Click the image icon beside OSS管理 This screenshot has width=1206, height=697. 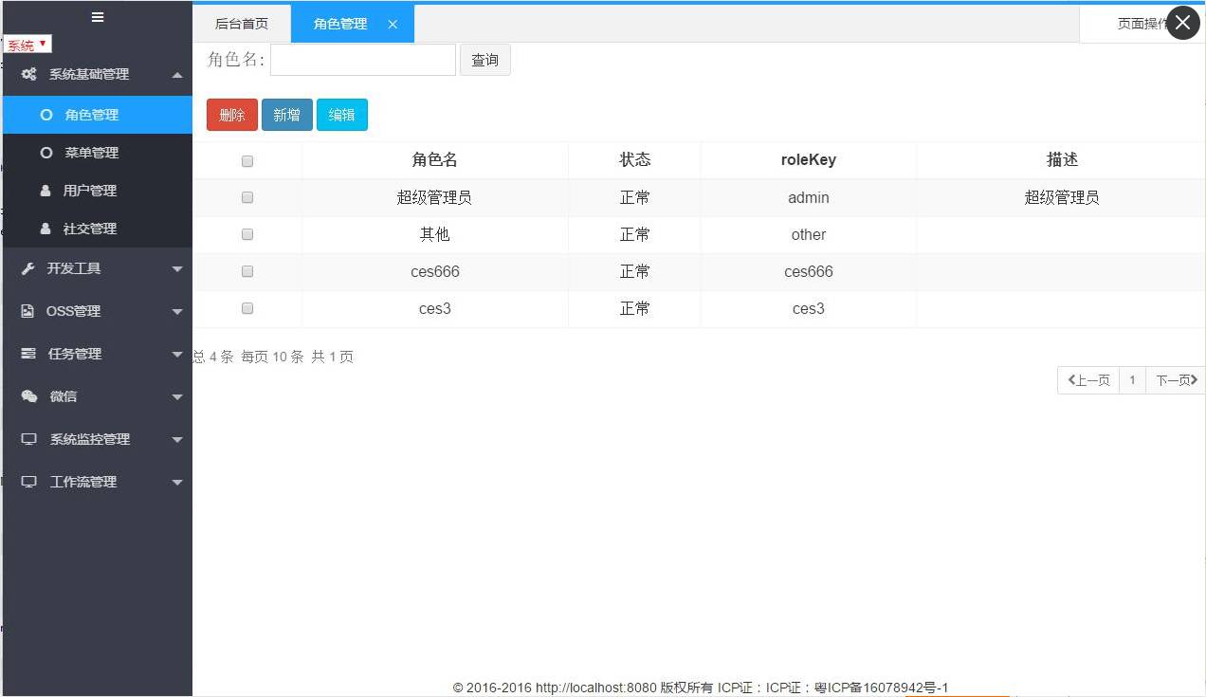point(27,311)
